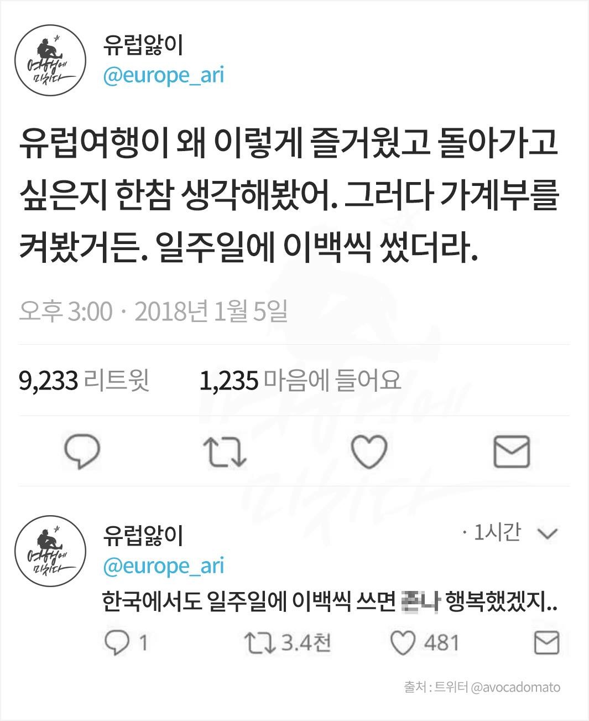Click the timestamp 오후 3:00 · 2018년 1월 5일

[153, 312]
